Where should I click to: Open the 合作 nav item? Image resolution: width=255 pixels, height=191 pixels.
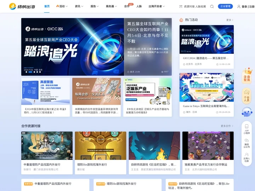(x=127, y=6)
